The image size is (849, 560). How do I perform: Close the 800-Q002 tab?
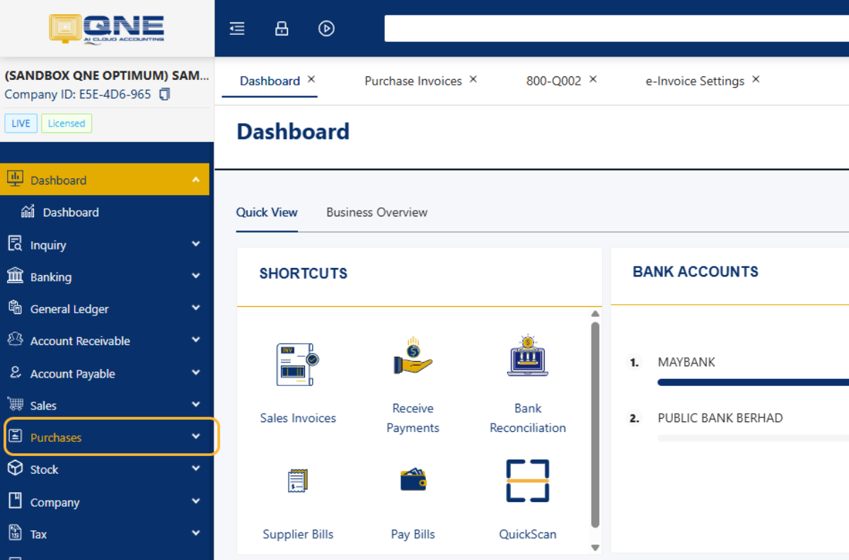point(593,79)
